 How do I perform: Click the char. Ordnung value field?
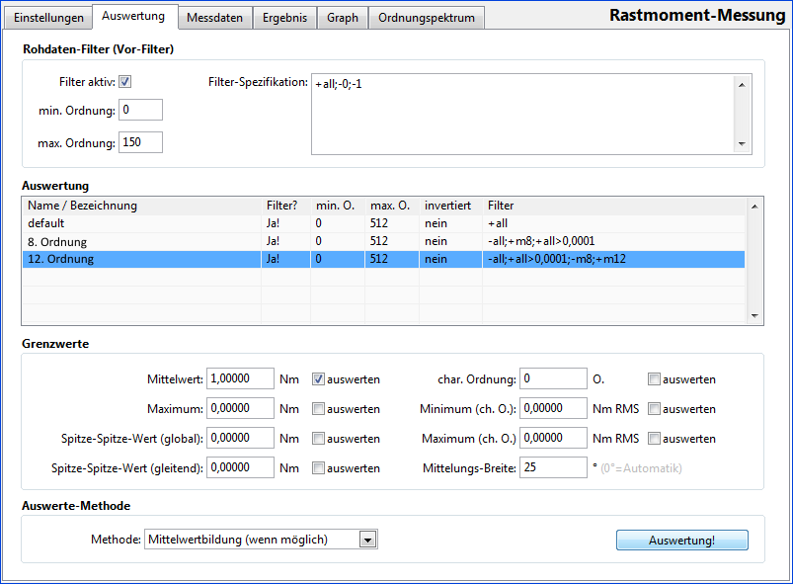(553, 378)
